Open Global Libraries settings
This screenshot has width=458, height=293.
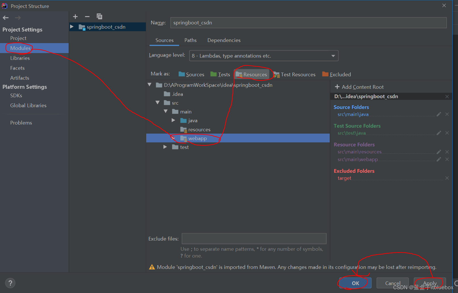pos(28,106)
